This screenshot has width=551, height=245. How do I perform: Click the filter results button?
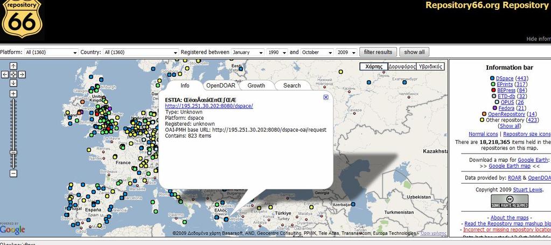point(378,52)
